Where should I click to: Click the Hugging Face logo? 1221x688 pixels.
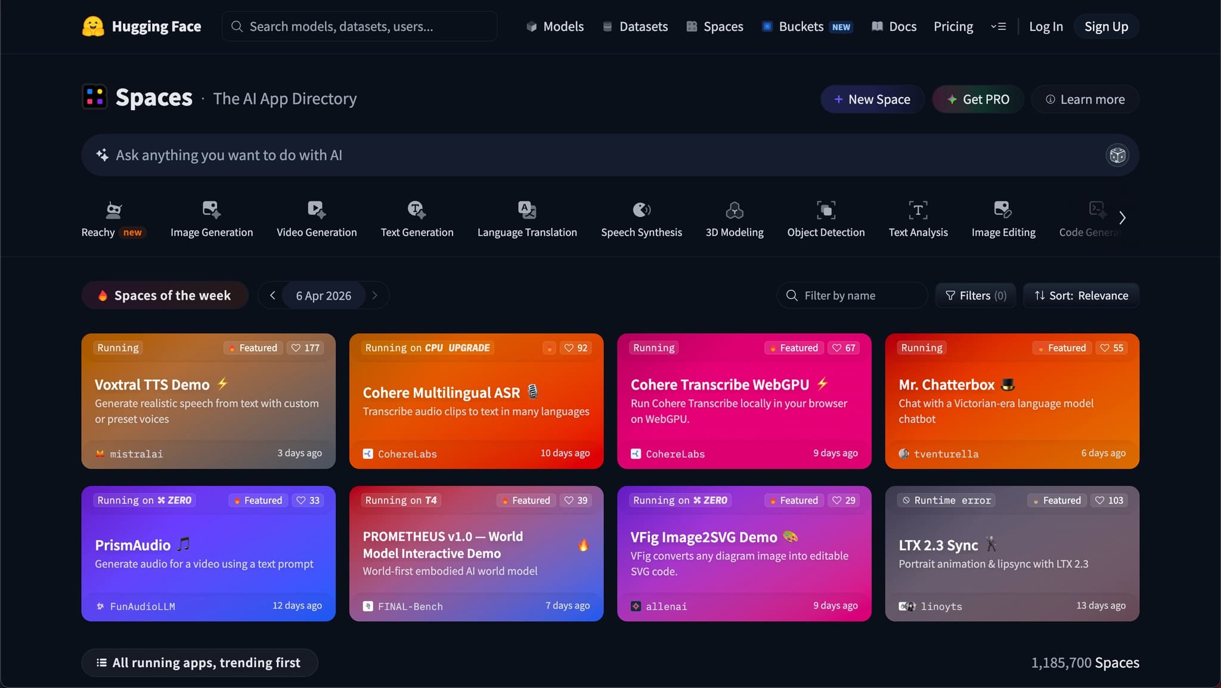click(93, 27)
